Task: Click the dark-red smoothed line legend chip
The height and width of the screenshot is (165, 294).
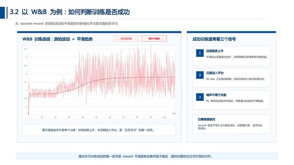Action: (x=154, y=39)
